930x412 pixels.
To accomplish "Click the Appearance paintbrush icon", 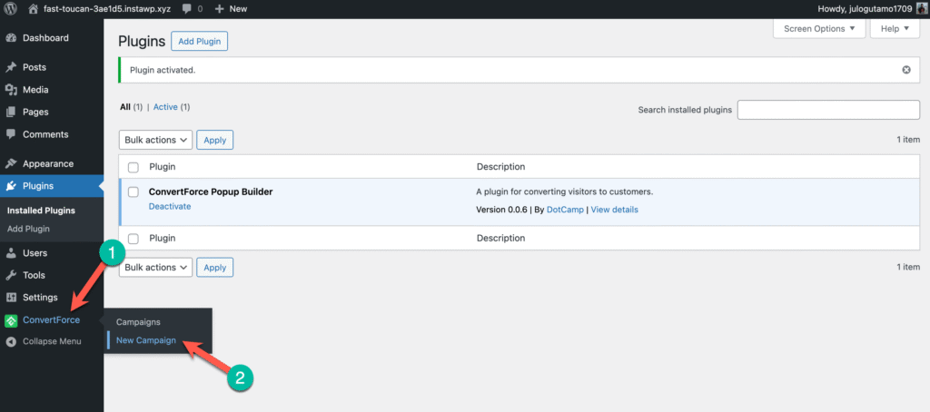I will [x=11, y=163].
